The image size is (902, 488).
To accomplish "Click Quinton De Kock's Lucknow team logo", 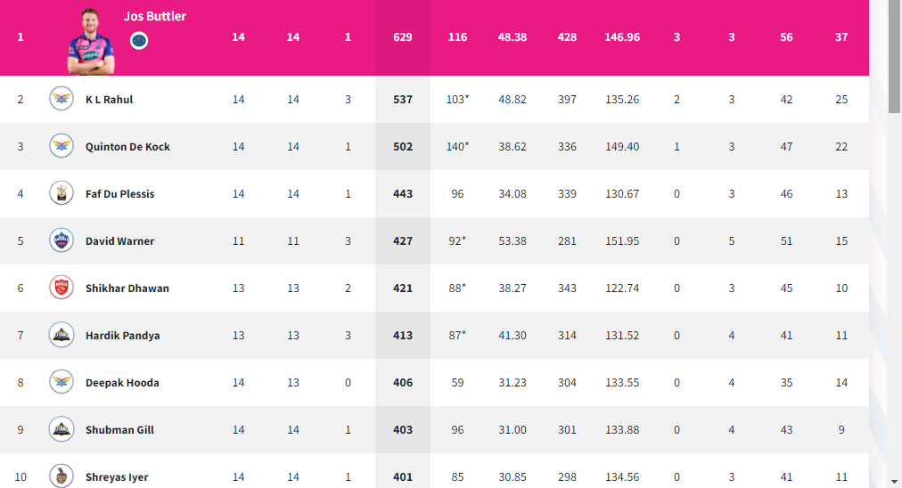I will (61, 146).
